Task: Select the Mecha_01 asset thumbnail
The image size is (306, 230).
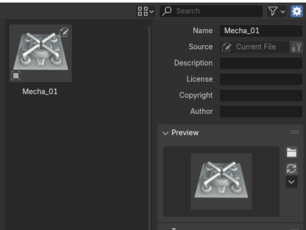Action: point(41,53)
